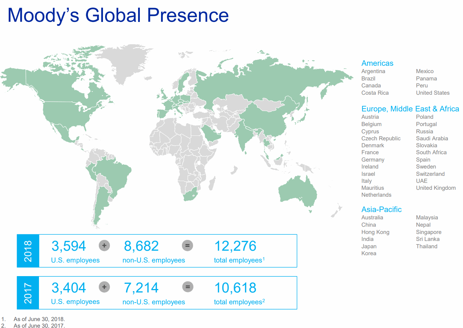463x328 pixels.
Task: Click Brazil in the Americas list
Action: [368, 79]
